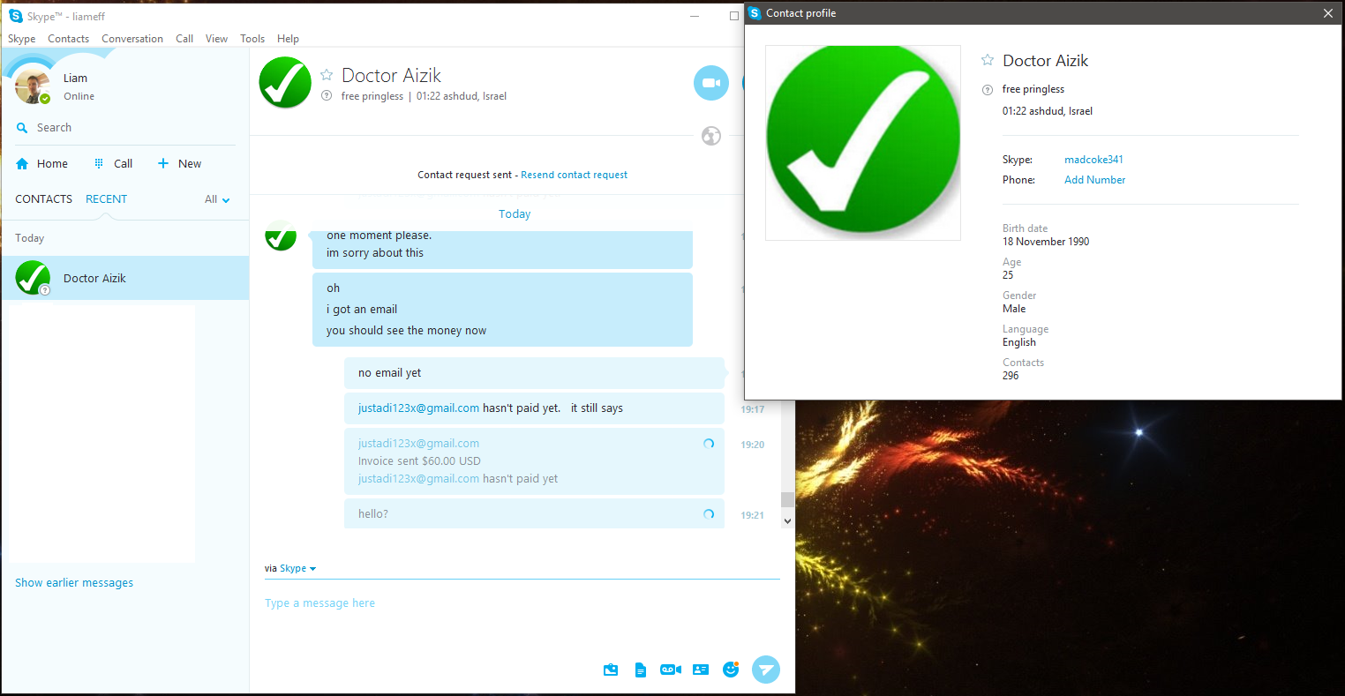Click the large avatar in Contact profile
The width and height of the screenshot is (1345, 696).
[x=863, y=143]
